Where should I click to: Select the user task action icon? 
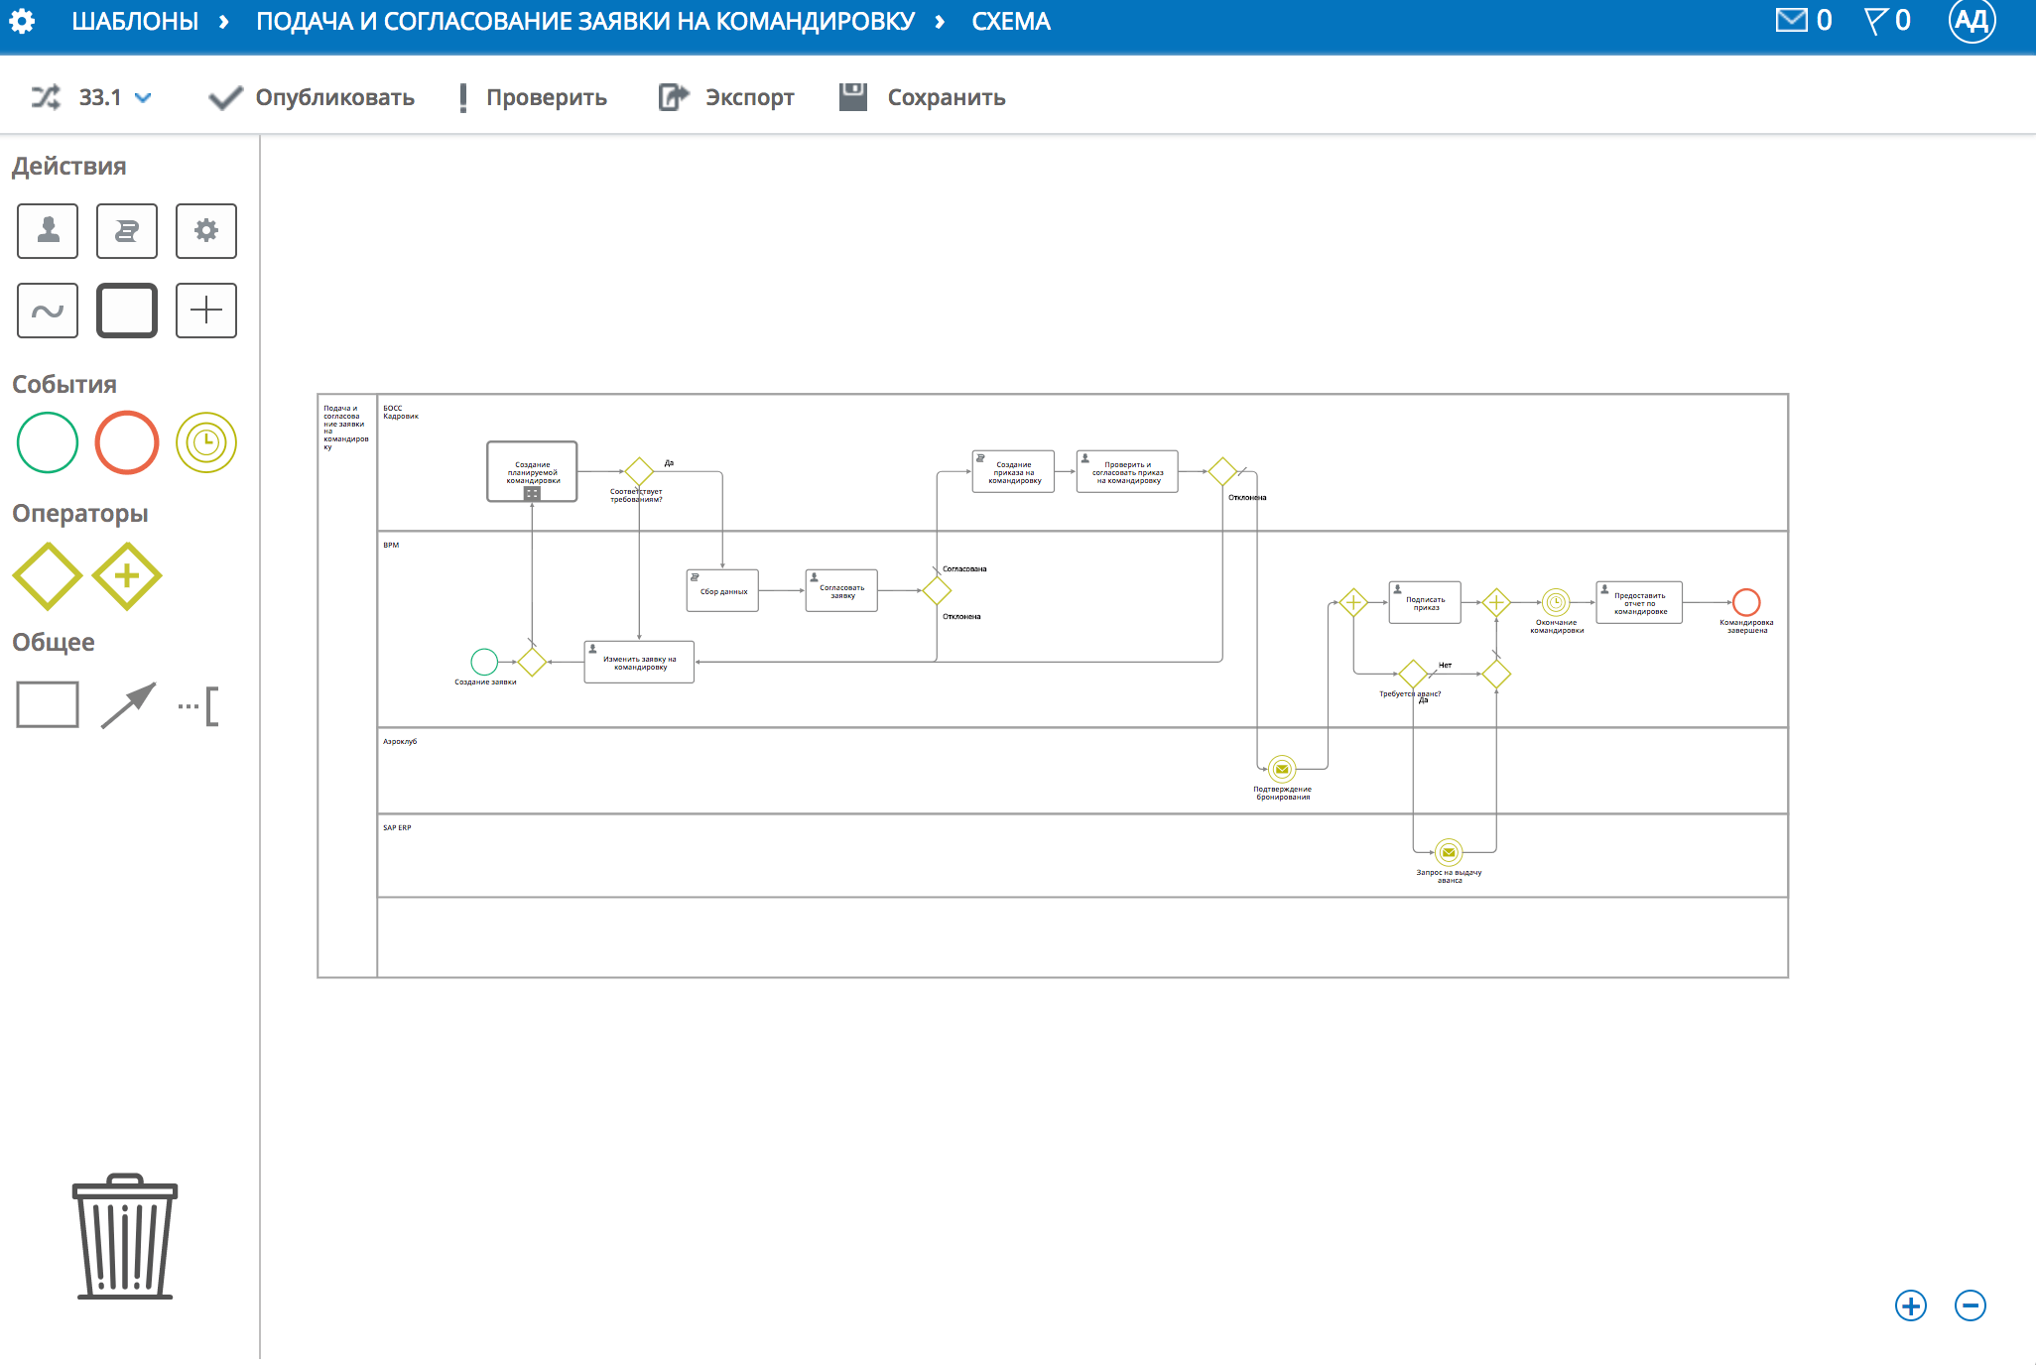click(x=48, y=231)
